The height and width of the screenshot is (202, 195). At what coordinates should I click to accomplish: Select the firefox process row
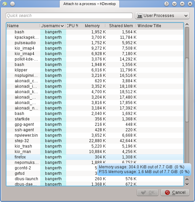(x=95, y=157)
